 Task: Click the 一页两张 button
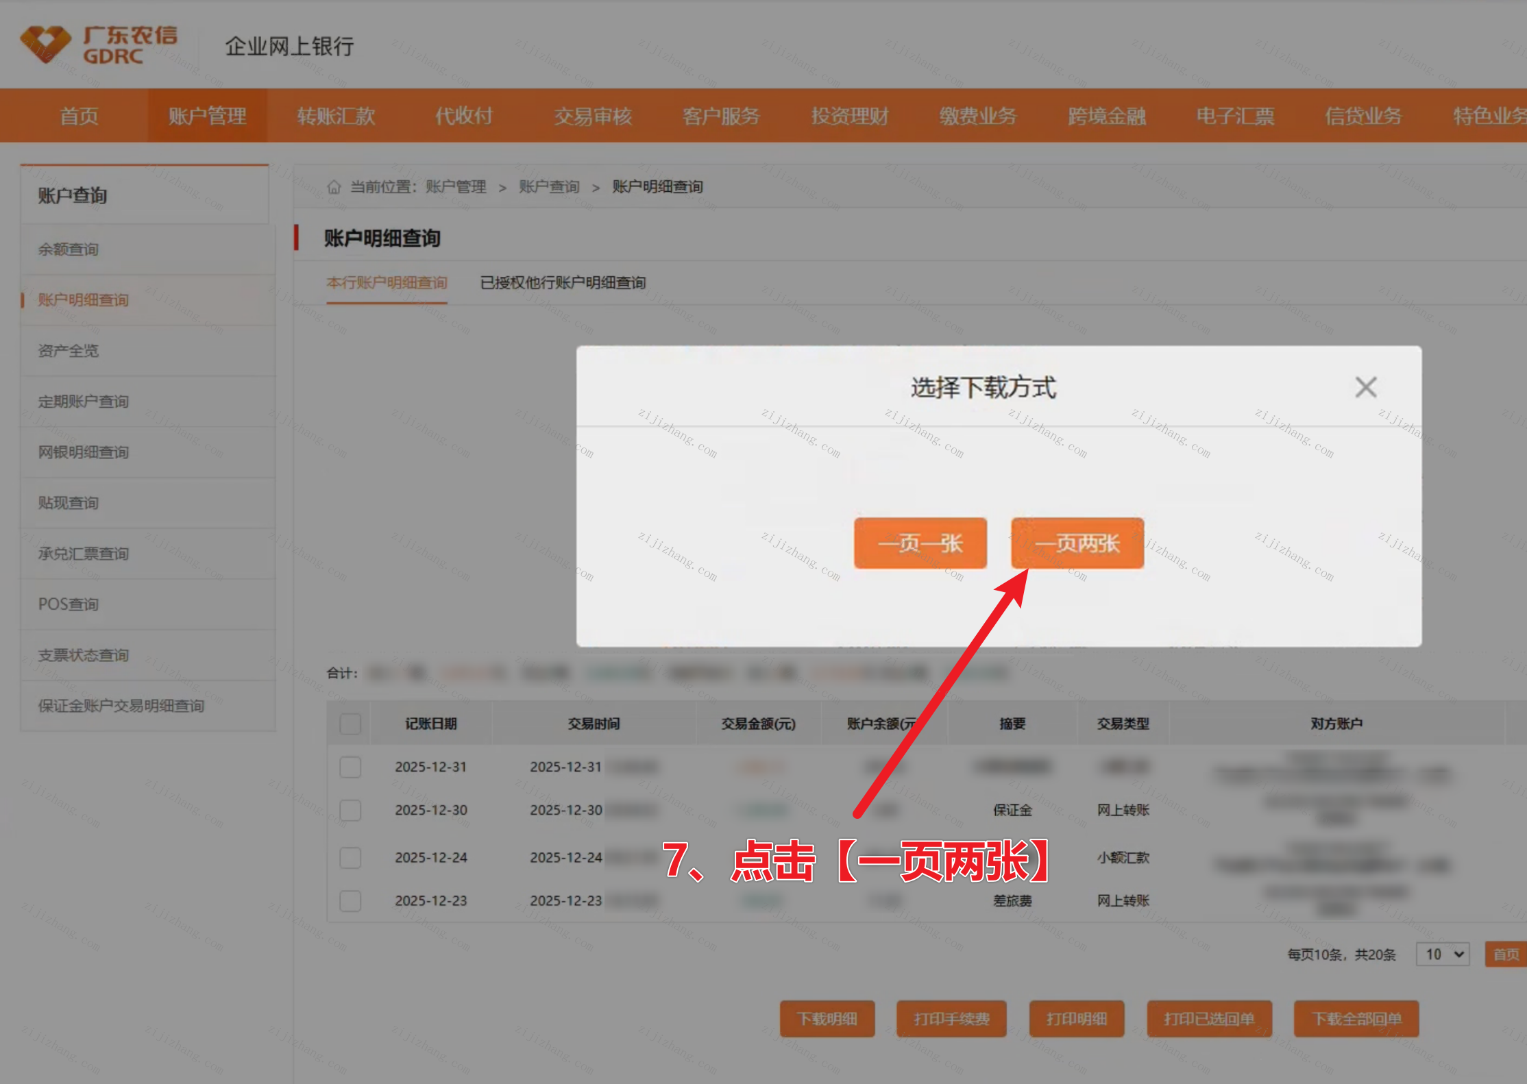coord(1077,543)
